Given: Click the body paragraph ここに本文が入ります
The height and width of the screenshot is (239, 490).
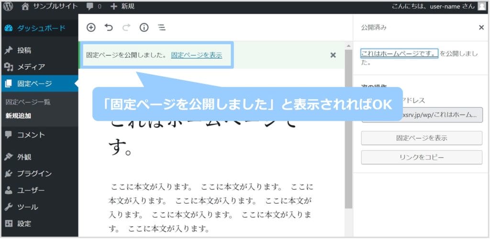Looking at the screenshot, I should pos(211,208).
